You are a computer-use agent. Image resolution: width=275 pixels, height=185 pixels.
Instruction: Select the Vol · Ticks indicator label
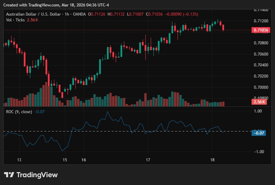pyautogui.click(x=15, y=20)
